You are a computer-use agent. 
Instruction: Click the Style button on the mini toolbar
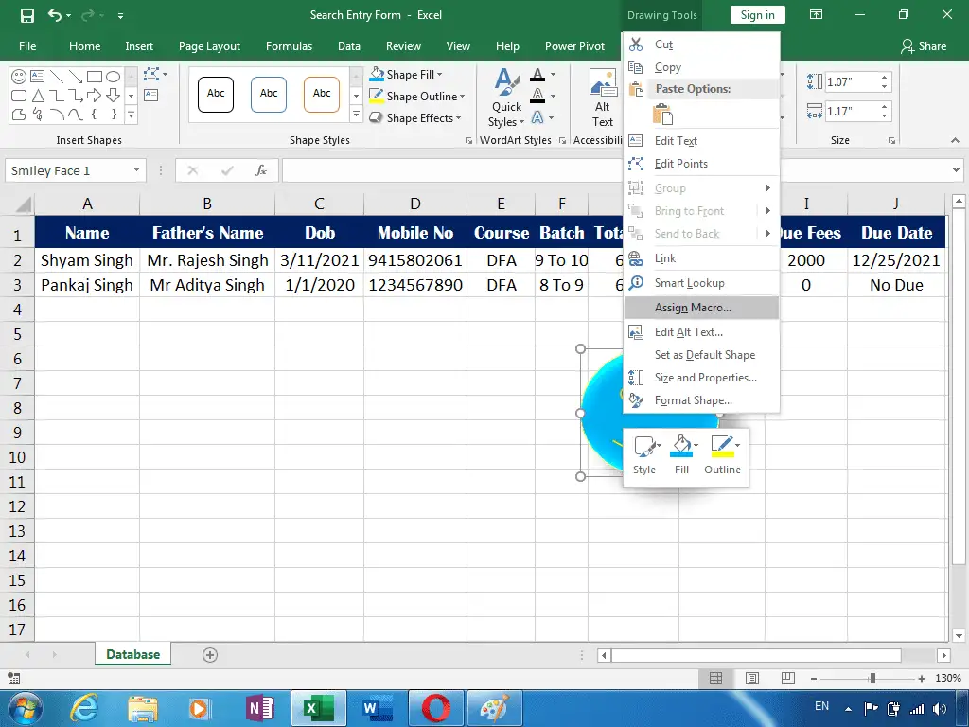[644, 455]
